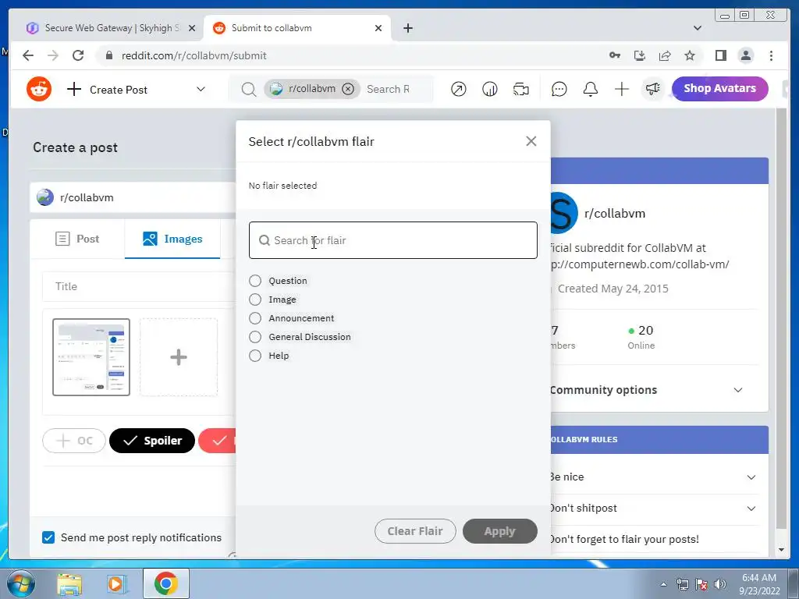
Task: Expand Community options section
Action: [738, 390]
